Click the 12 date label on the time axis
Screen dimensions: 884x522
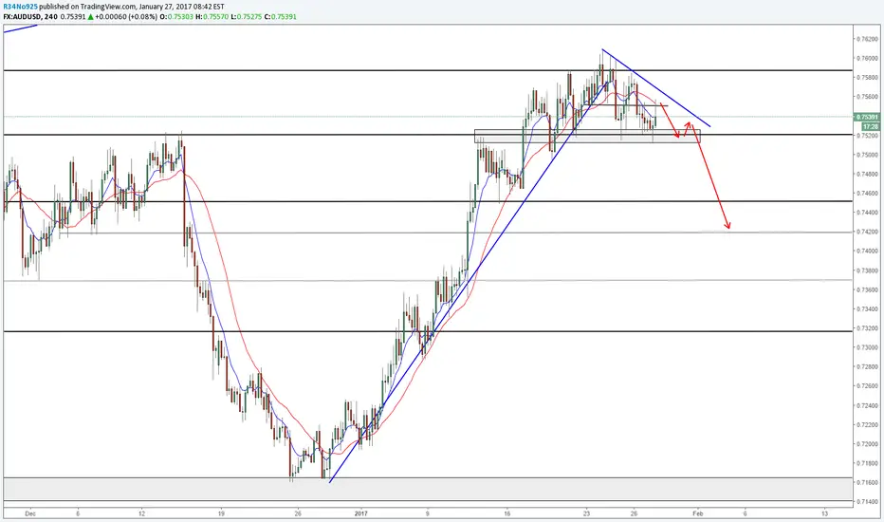click(x=141, y=513)
